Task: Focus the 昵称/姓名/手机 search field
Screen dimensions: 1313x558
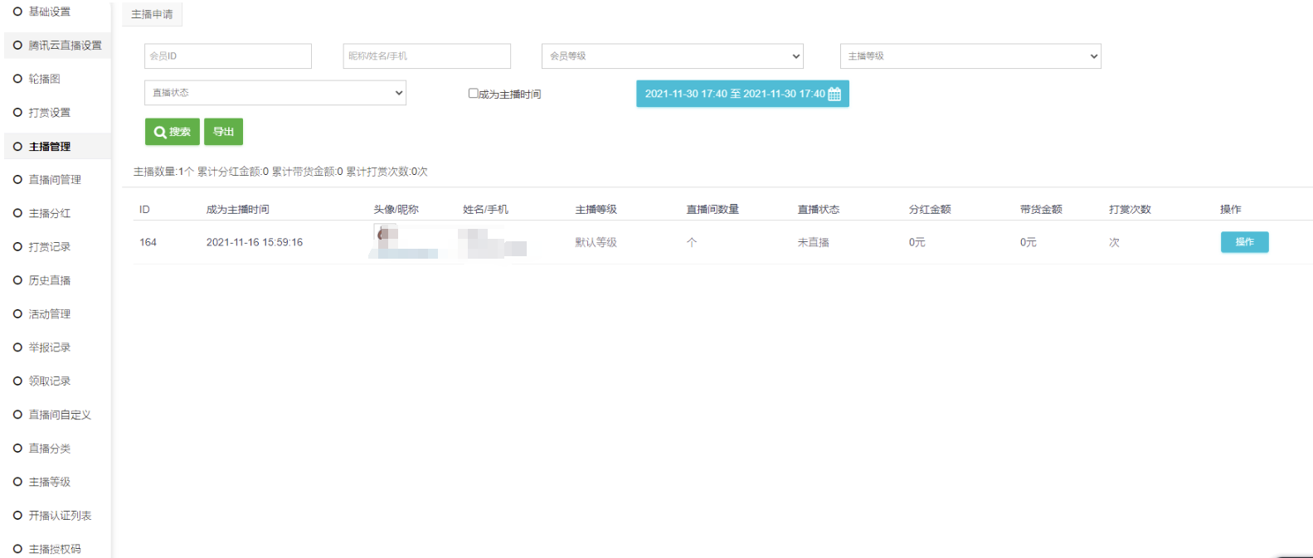Action: 426,56
